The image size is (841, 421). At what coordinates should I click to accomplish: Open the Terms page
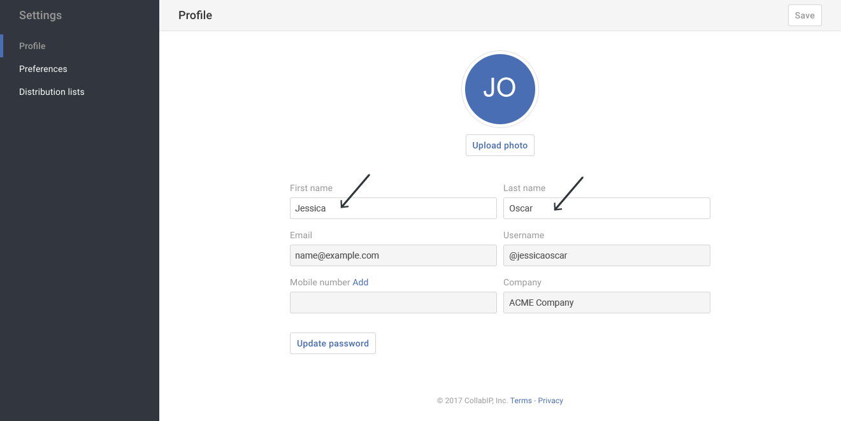521,400
